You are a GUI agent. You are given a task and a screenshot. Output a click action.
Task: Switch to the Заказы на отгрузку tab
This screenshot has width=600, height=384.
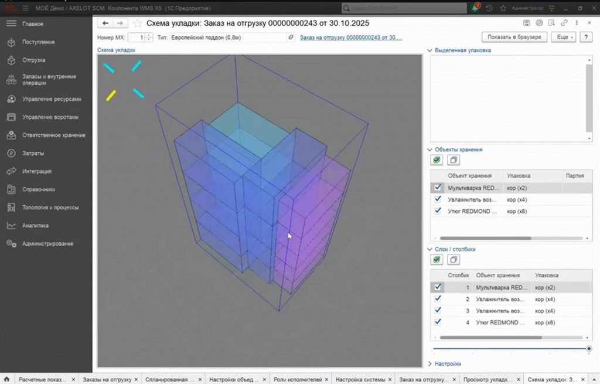pos(107,379)
